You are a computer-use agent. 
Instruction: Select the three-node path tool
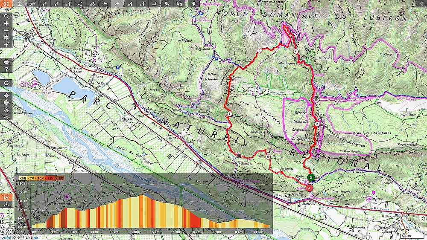click(x=68, y=3)
